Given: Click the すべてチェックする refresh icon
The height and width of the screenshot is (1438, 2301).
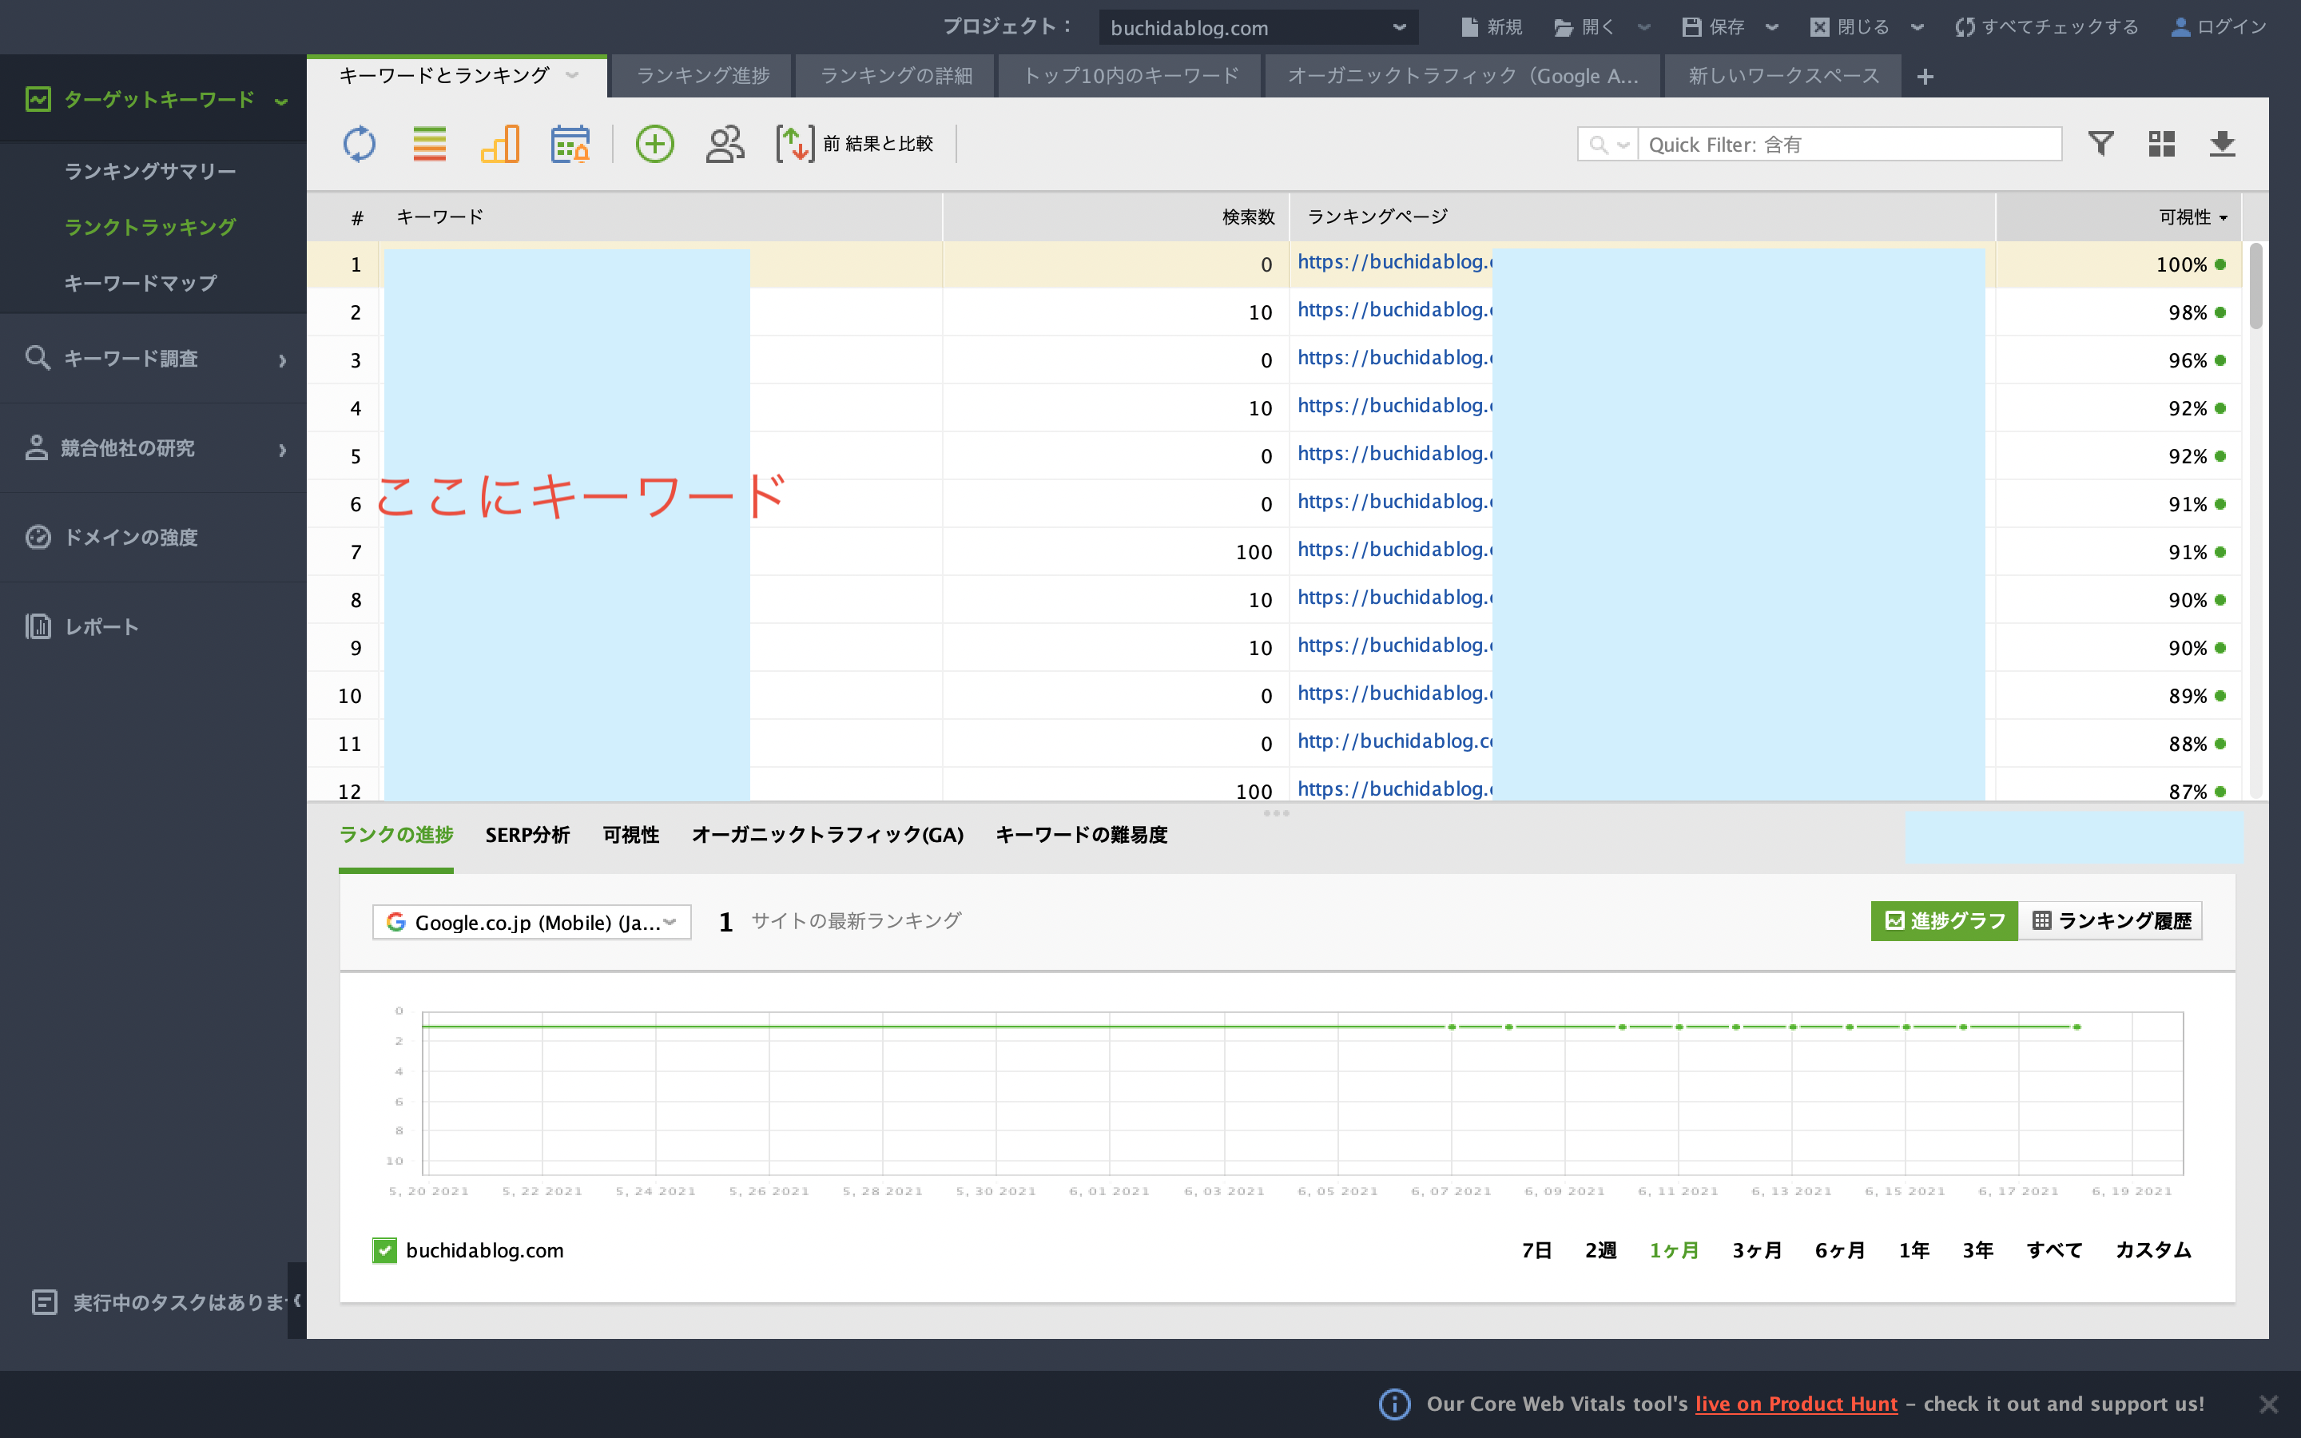Looking at the screenshot, I should 1965,26.
